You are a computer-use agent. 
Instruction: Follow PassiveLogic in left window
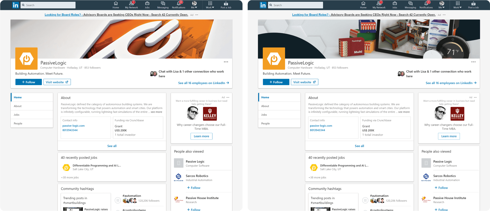point(29,82)
